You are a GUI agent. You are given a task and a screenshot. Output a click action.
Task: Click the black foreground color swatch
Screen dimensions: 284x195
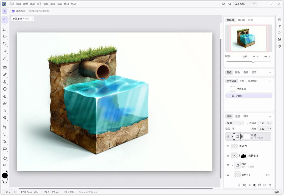tap(5, 176)
